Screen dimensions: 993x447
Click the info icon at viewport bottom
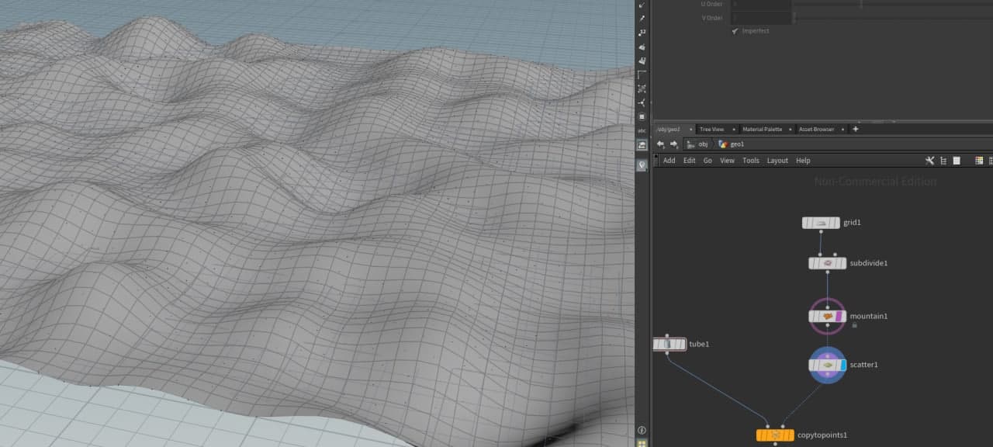tap(642, 430)
